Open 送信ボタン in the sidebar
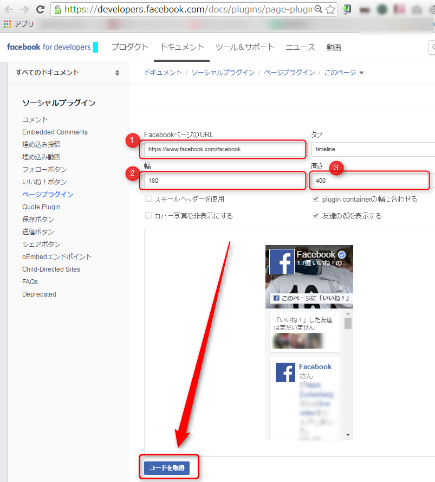435x482 pixels. 38,232
